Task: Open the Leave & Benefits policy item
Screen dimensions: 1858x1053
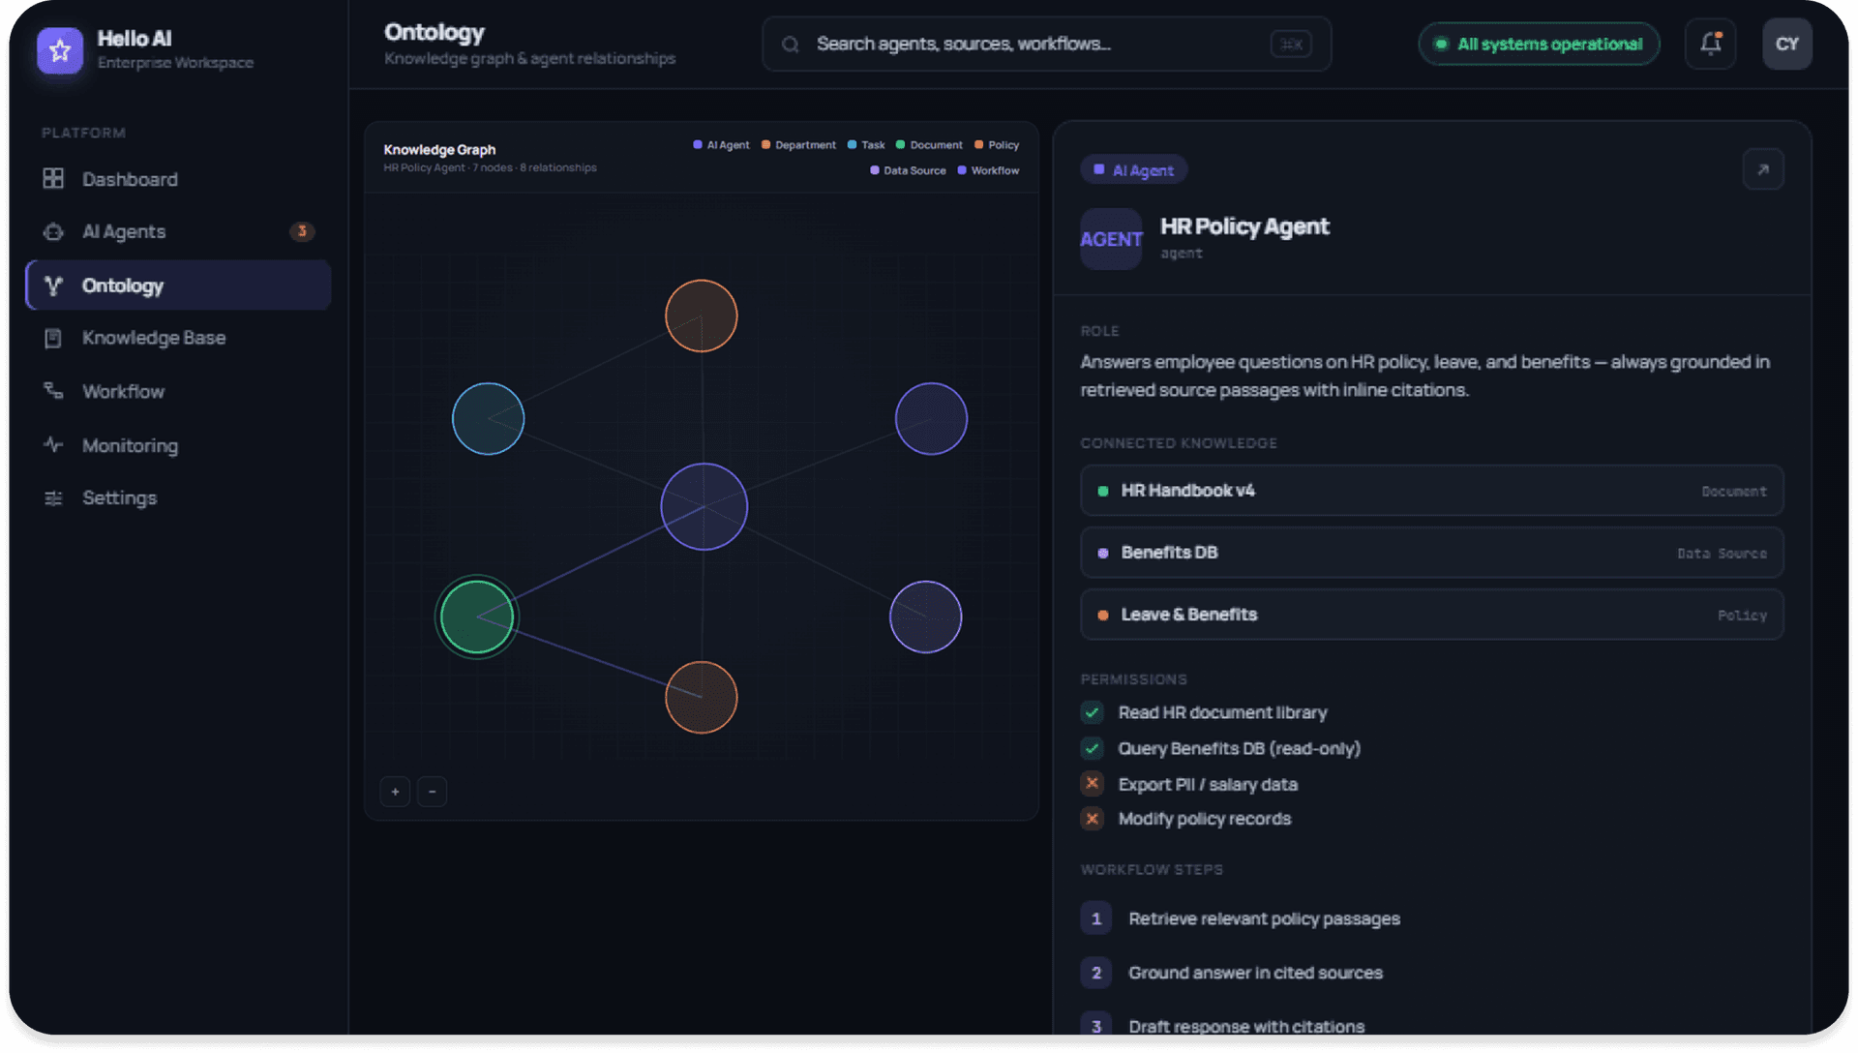Action: (1431, 615)
